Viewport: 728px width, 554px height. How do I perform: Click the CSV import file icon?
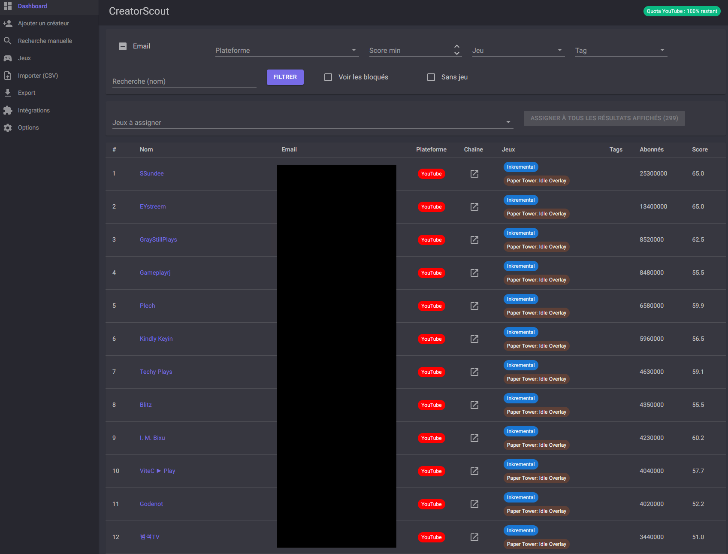point(8,76)
